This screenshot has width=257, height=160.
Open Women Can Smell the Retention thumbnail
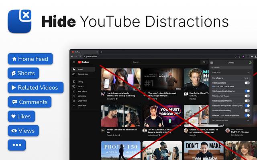pyautogui.click(x=120, y=116)
